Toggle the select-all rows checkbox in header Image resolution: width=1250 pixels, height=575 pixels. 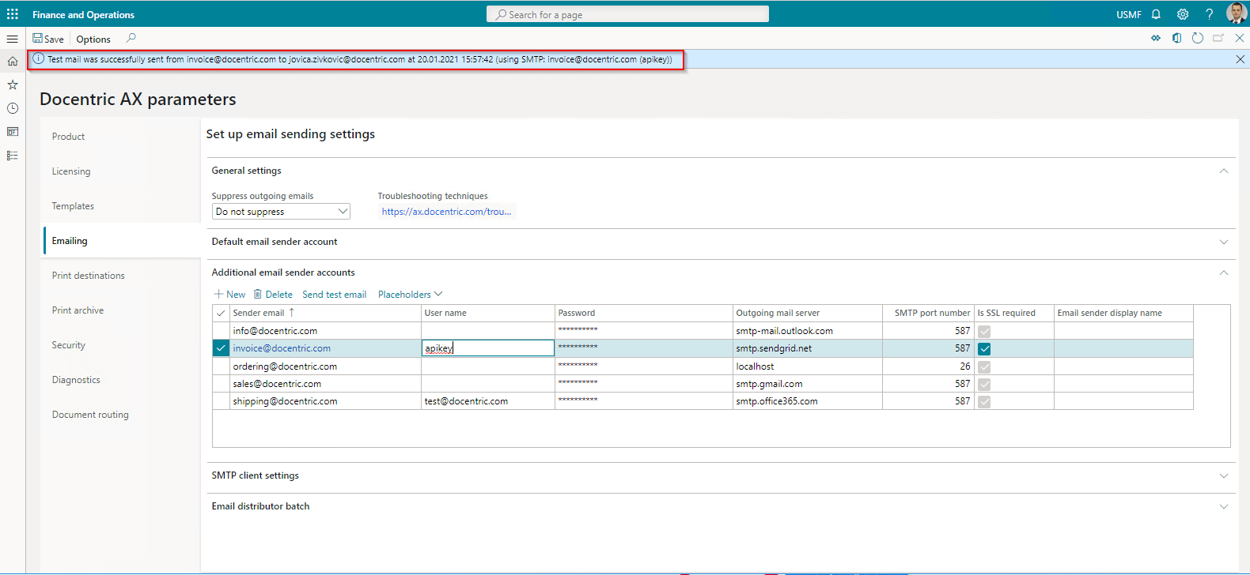click(221, 313)
